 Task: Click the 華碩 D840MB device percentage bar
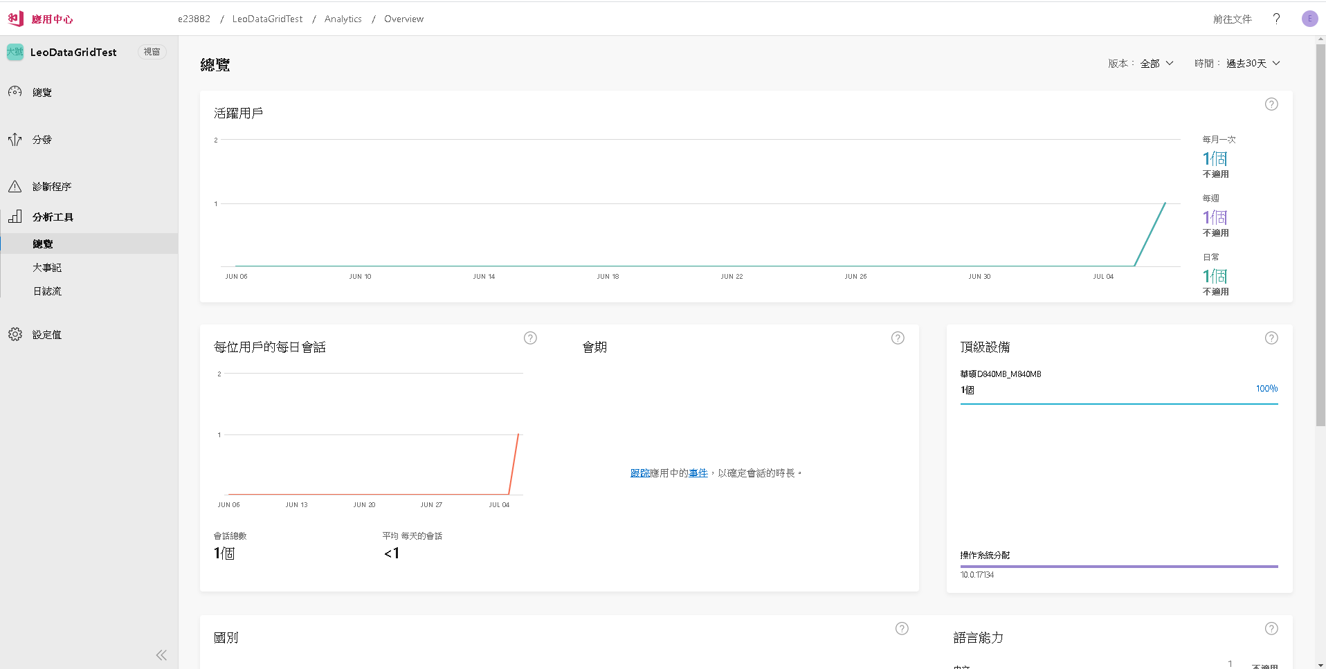coord(1119,403)
